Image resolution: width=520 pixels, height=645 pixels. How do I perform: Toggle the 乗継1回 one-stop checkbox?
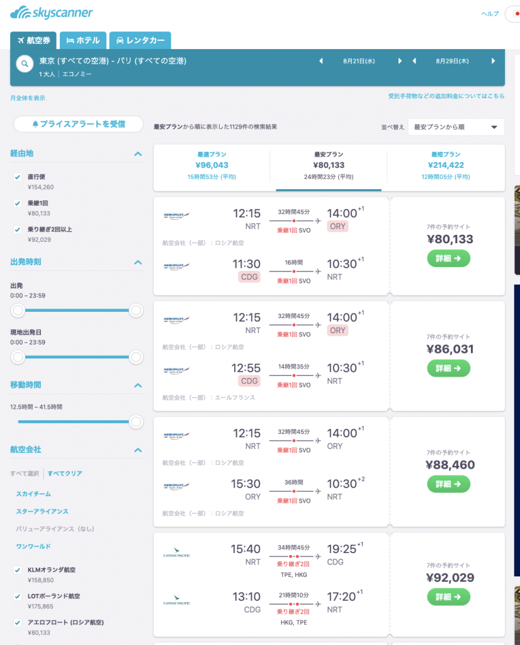(18, 203)
